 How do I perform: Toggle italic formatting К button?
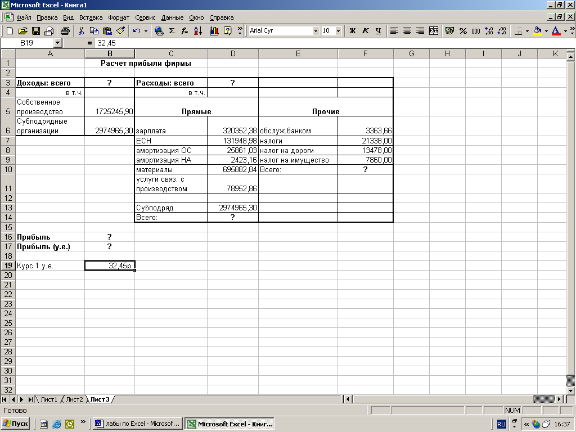tap(365, 31)
